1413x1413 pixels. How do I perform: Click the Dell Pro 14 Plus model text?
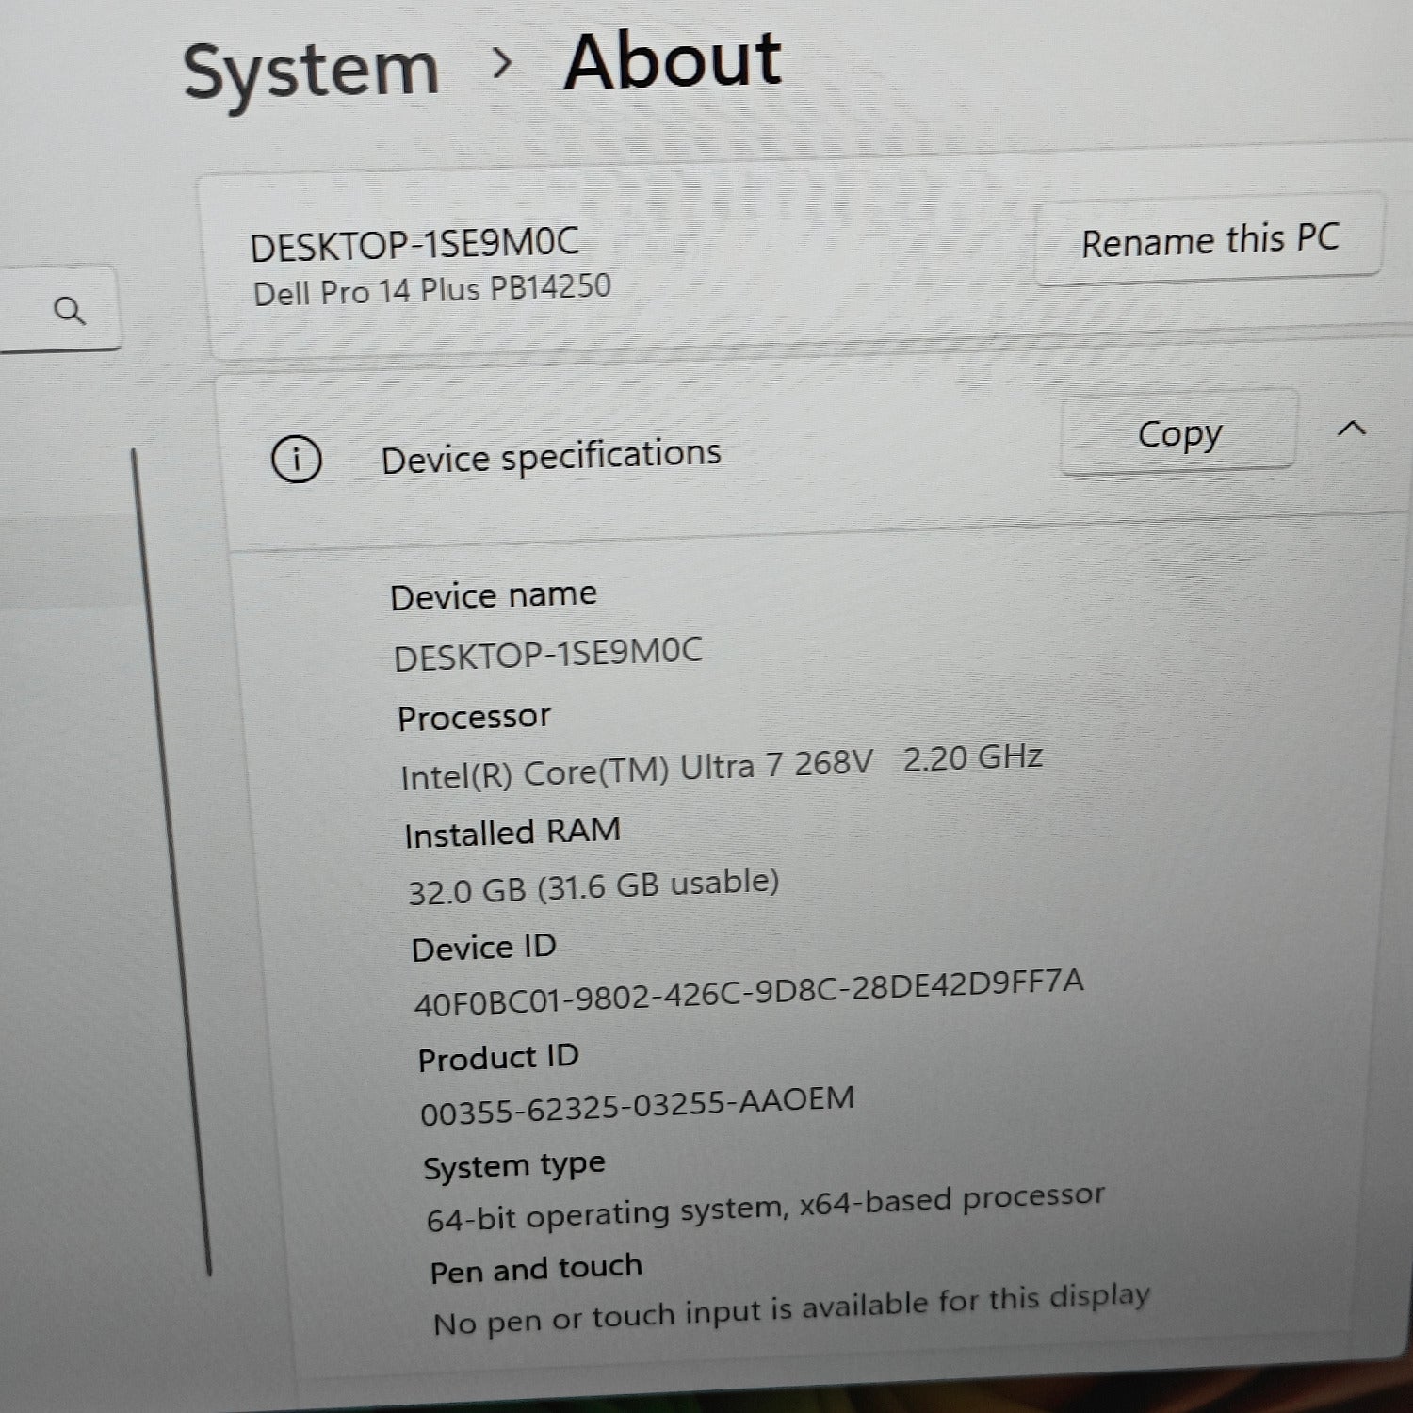(x=432, y=290)
